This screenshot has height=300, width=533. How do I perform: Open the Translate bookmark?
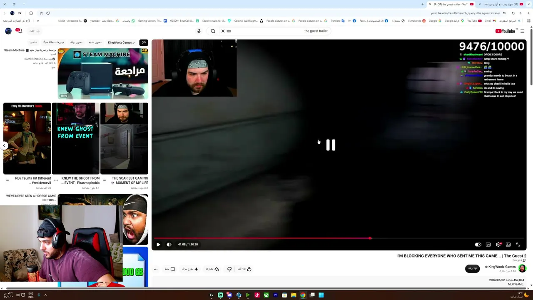pyautogui.click(x=337, y=21)
